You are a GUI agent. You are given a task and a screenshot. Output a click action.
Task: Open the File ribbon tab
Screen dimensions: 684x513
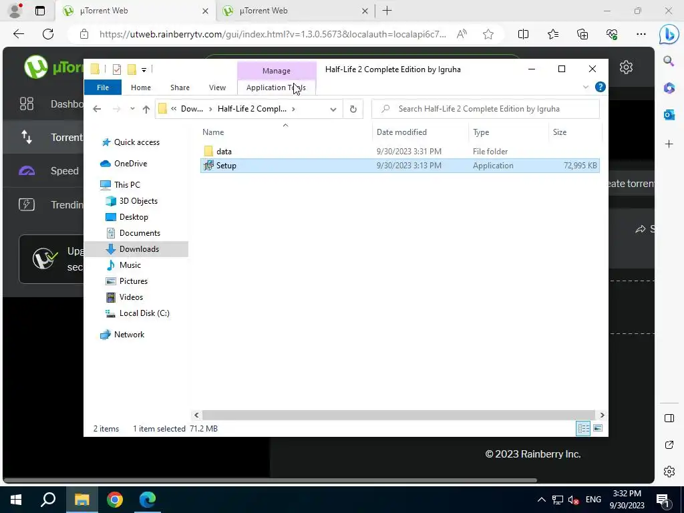click(103, 88)
